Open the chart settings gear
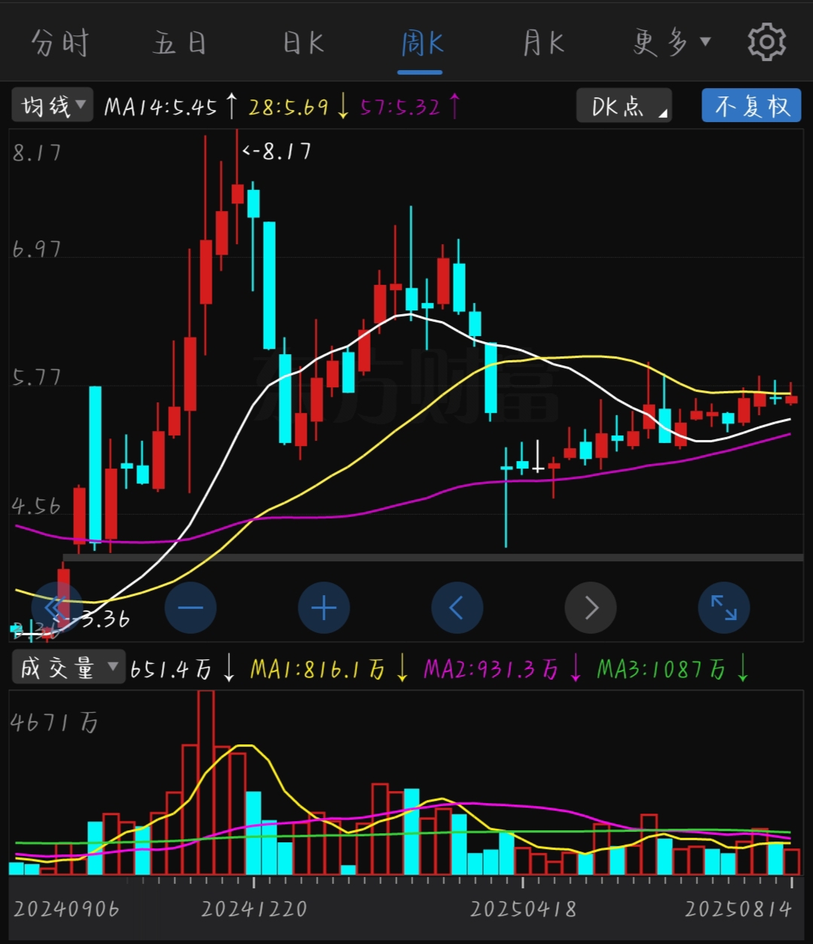Screen dimensions: 813x944 tap(766, 42)
